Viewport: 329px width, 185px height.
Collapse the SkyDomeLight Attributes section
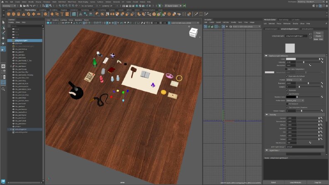tap(266, 56)
